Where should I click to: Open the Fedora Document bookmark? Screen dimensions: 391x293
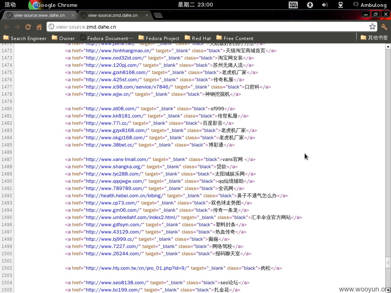pos(107,38)
